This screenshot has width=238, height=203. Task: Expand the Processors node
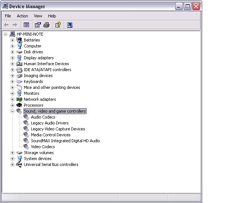12,105
